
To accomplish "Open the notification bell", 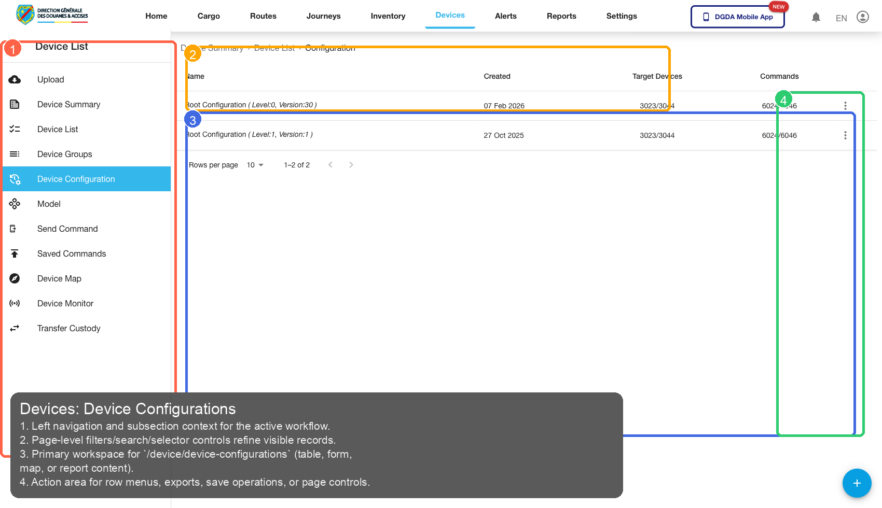I will 816,17.
